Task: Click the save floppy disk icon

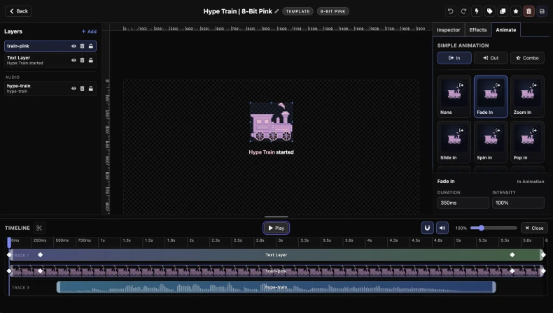Action: [542, 11]
